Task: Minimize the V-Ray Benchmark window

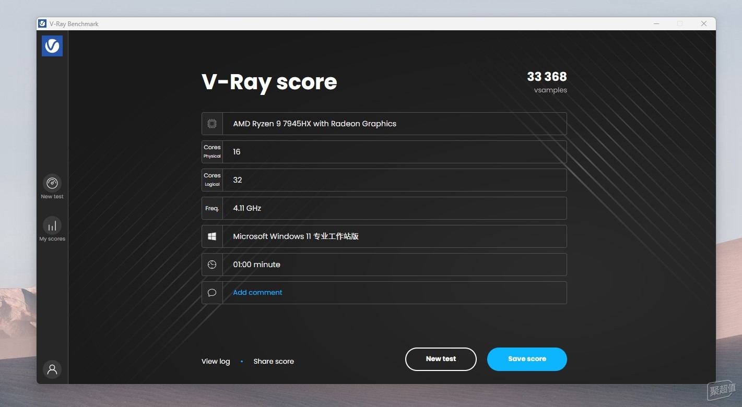Action: click(x=656, y=23)
